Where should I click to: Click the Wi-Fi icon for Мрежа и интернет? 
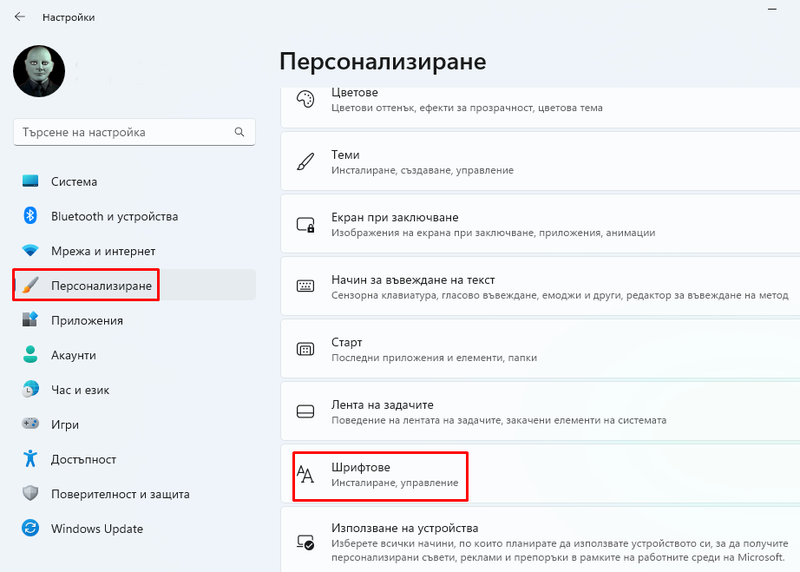click(x=30, y=251)
